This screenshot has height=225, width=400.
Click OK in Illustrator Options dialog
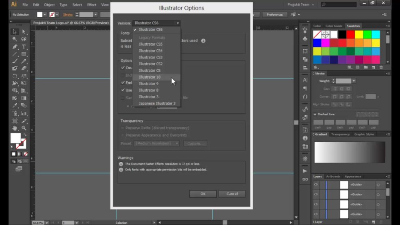(203, 194)
